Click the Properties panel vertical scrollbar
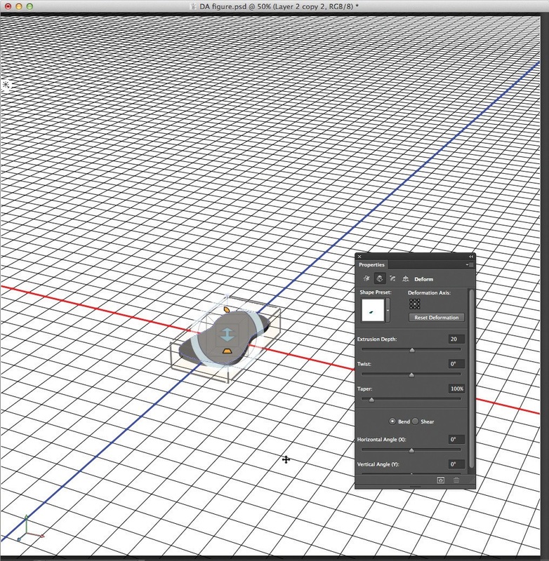Viewport: 549px width, 561px height. (x=471, y=378)
